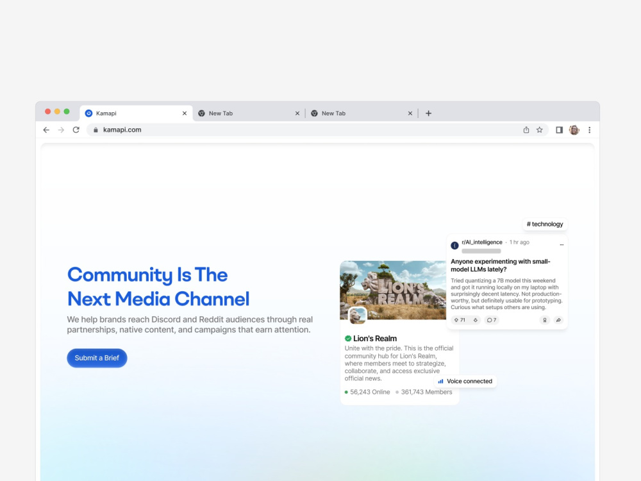Minimize window with the yellow button
The height and width of the screenshot is (481, 641).
pos(57,112)
